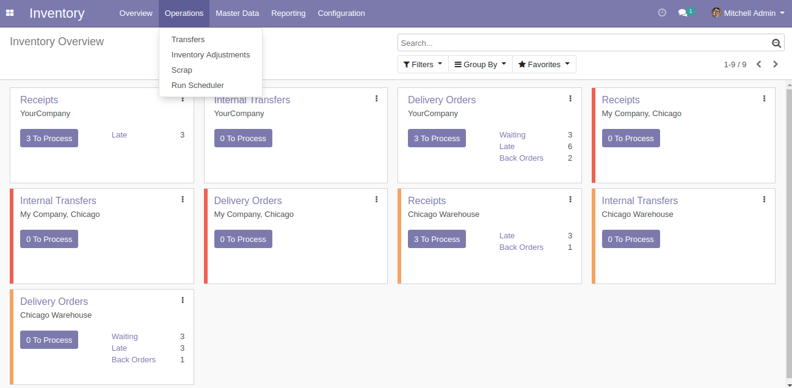Click 3 To Process on YourCompany Receipts
Viewport: 792px width, 388px height.
click(x=49, y=138)
